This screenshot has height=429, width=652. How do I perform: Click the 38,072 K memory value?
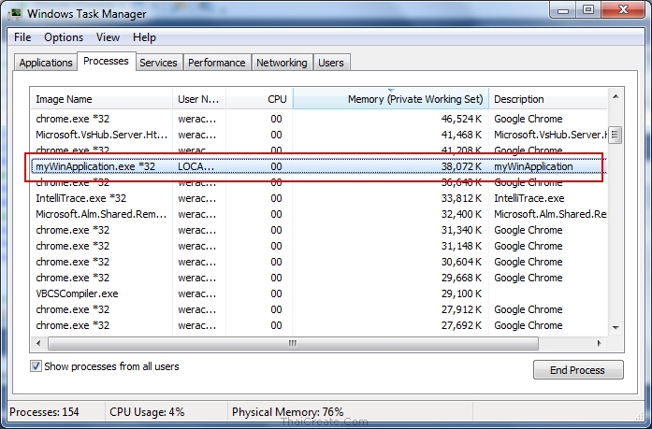[461, 166]
